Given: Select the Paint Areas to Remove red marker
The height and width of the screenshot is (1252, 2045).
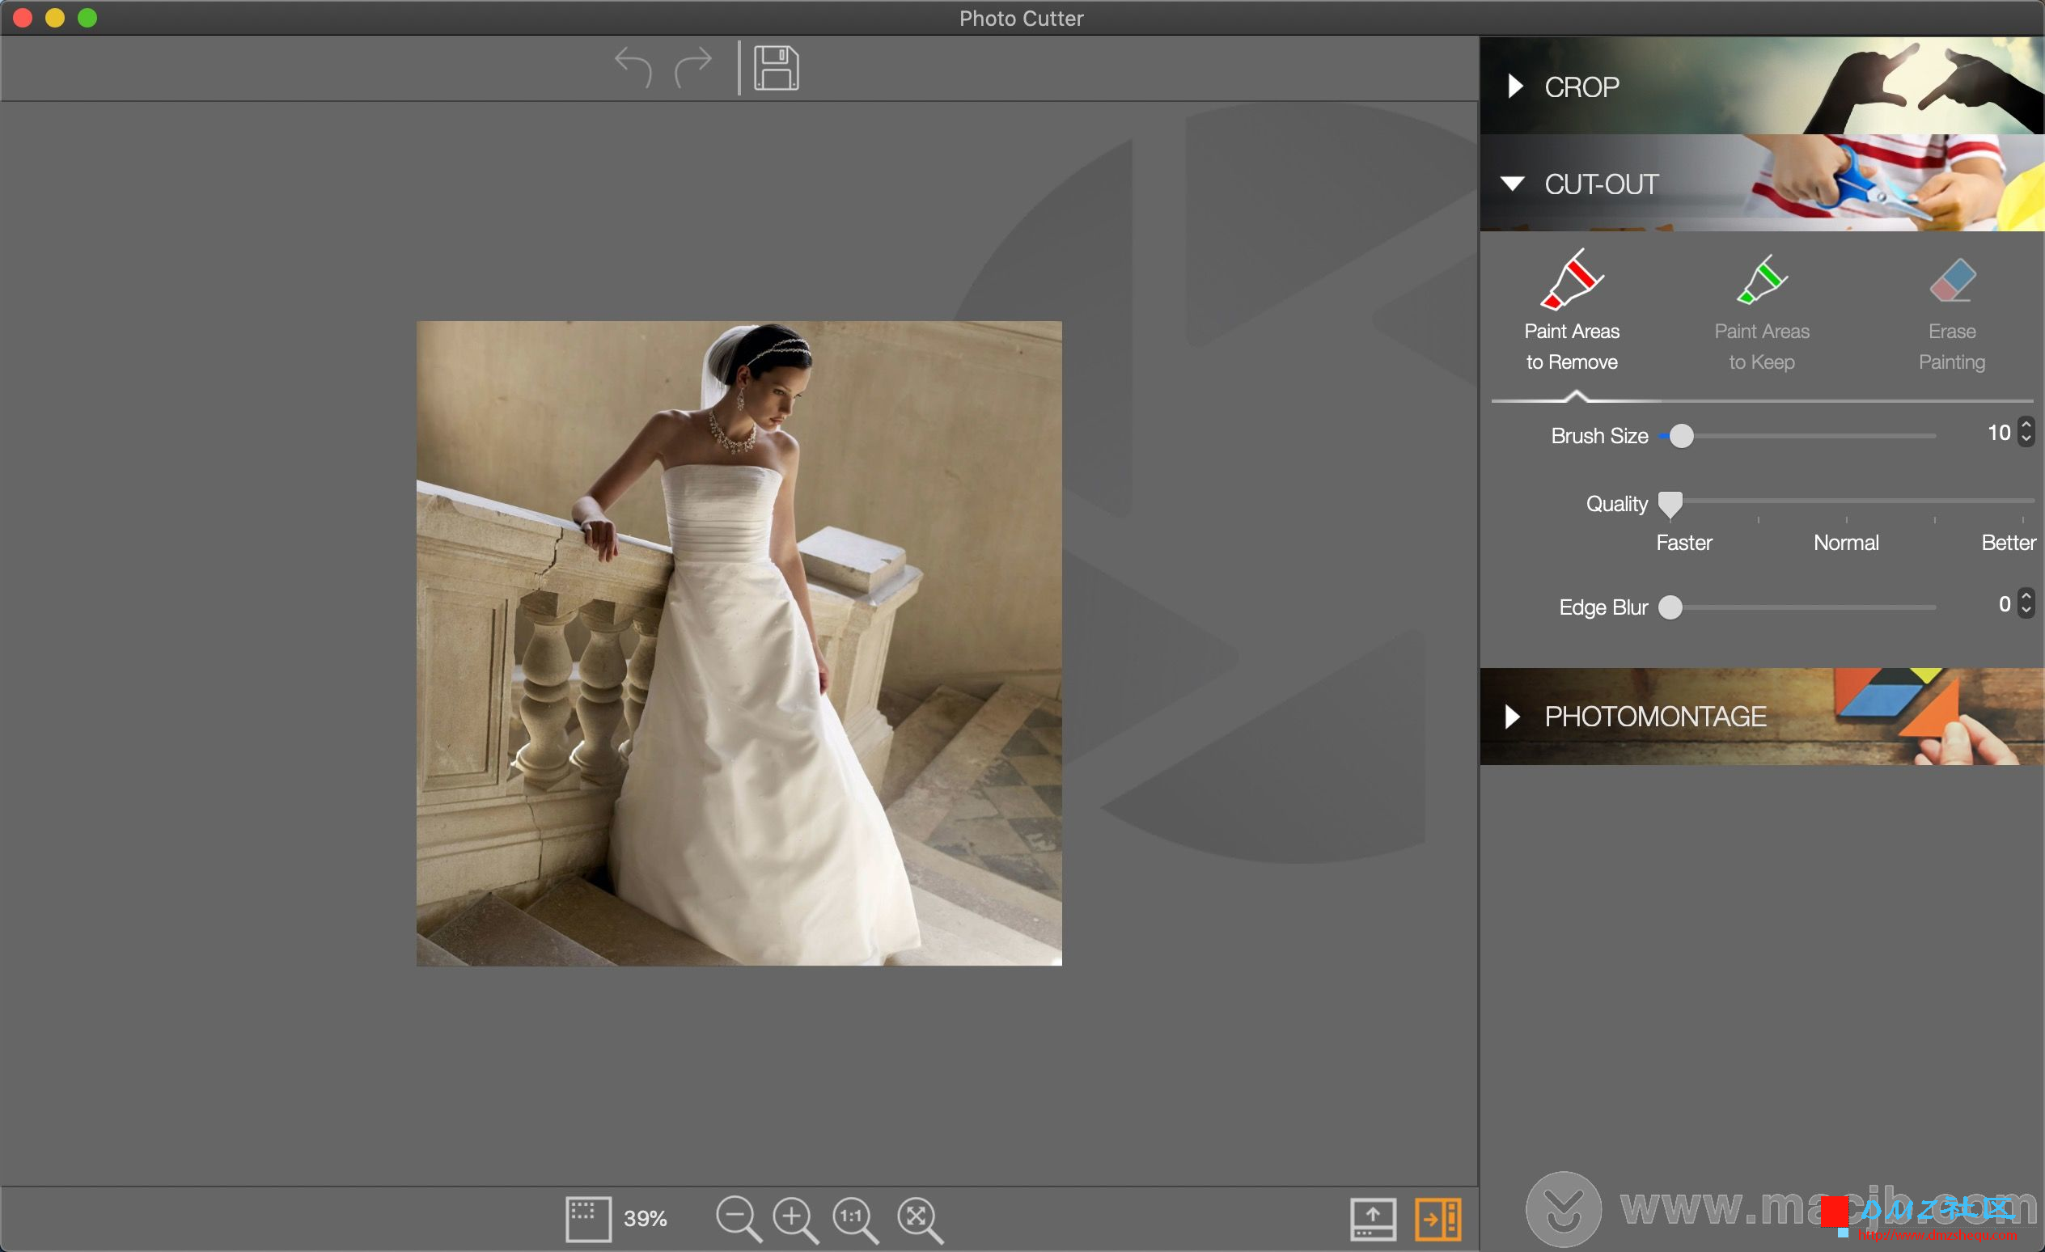Looking at the screenshot, I should coord(1572,311).
